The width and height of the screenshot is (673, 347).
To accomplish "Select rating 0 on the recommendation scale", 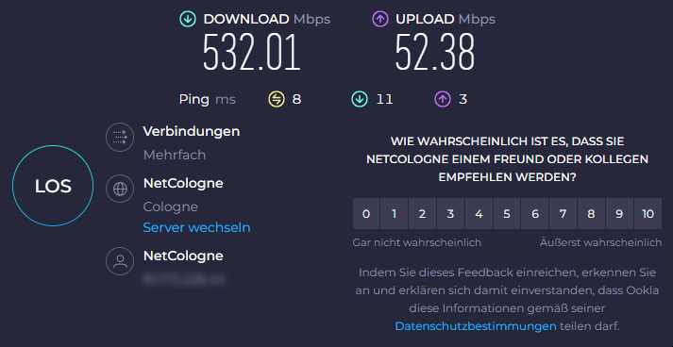I will point(366,214).
